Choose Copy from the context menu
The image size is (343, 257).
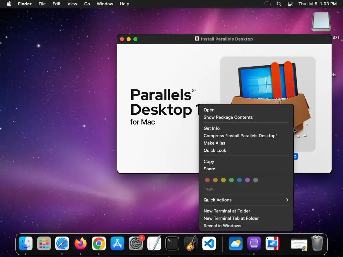[x=246, y=162]
